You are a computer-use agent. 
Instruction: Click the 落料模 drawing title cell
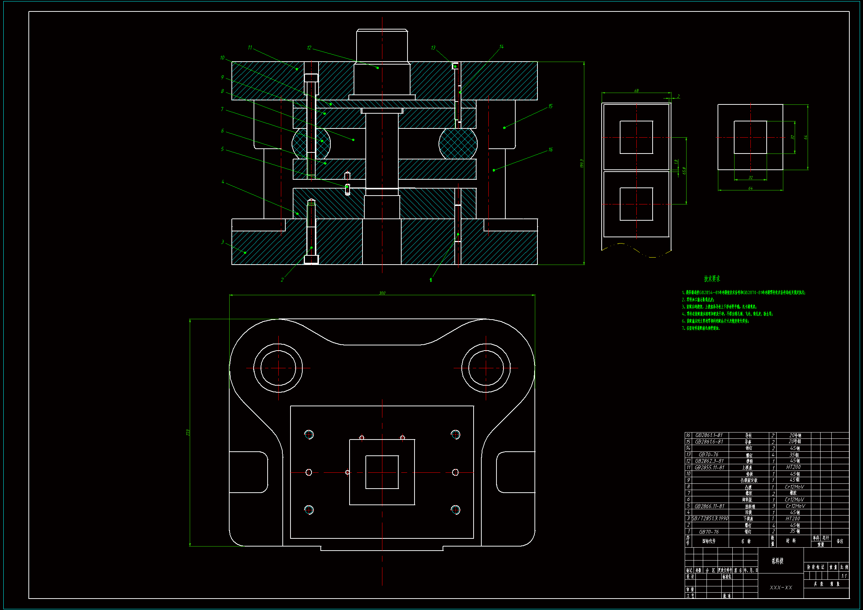pyautogui.click(x=777, y=561)
